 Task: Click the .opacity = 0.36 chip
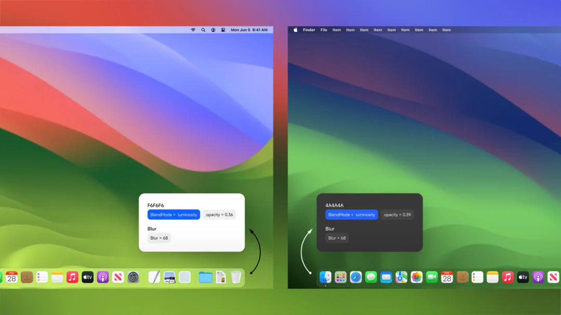[219, 214]
